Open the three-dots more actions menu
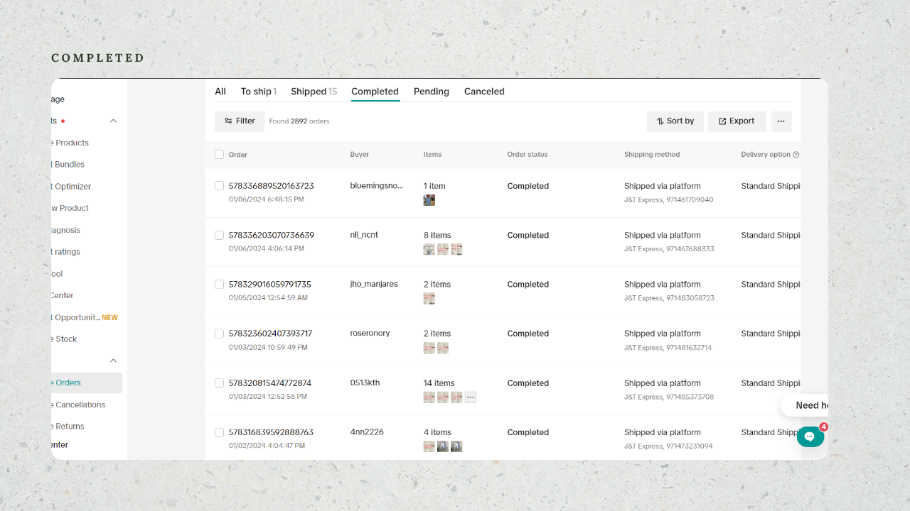Screen dimensions: 910x511 781,121
